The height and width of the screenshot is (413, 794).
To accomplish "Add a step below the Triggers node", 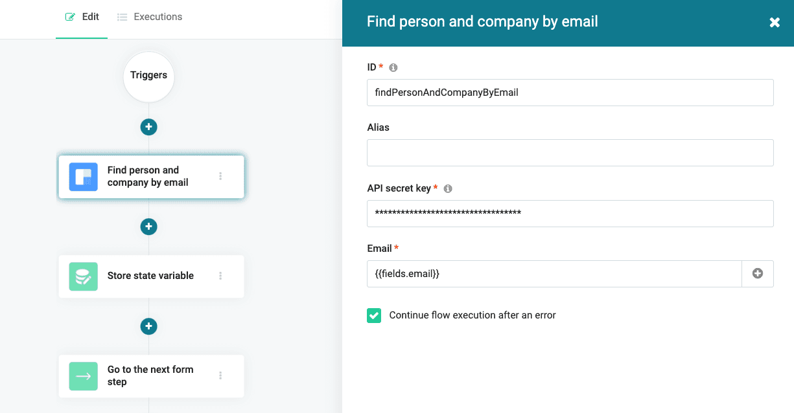I will pyautogui.click(x=149, y=127).
